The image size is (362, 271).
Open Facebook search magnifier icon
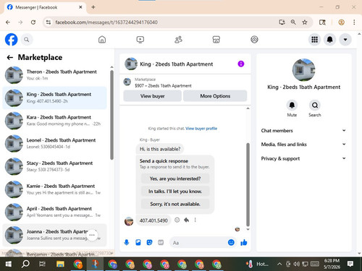point(27,40)
